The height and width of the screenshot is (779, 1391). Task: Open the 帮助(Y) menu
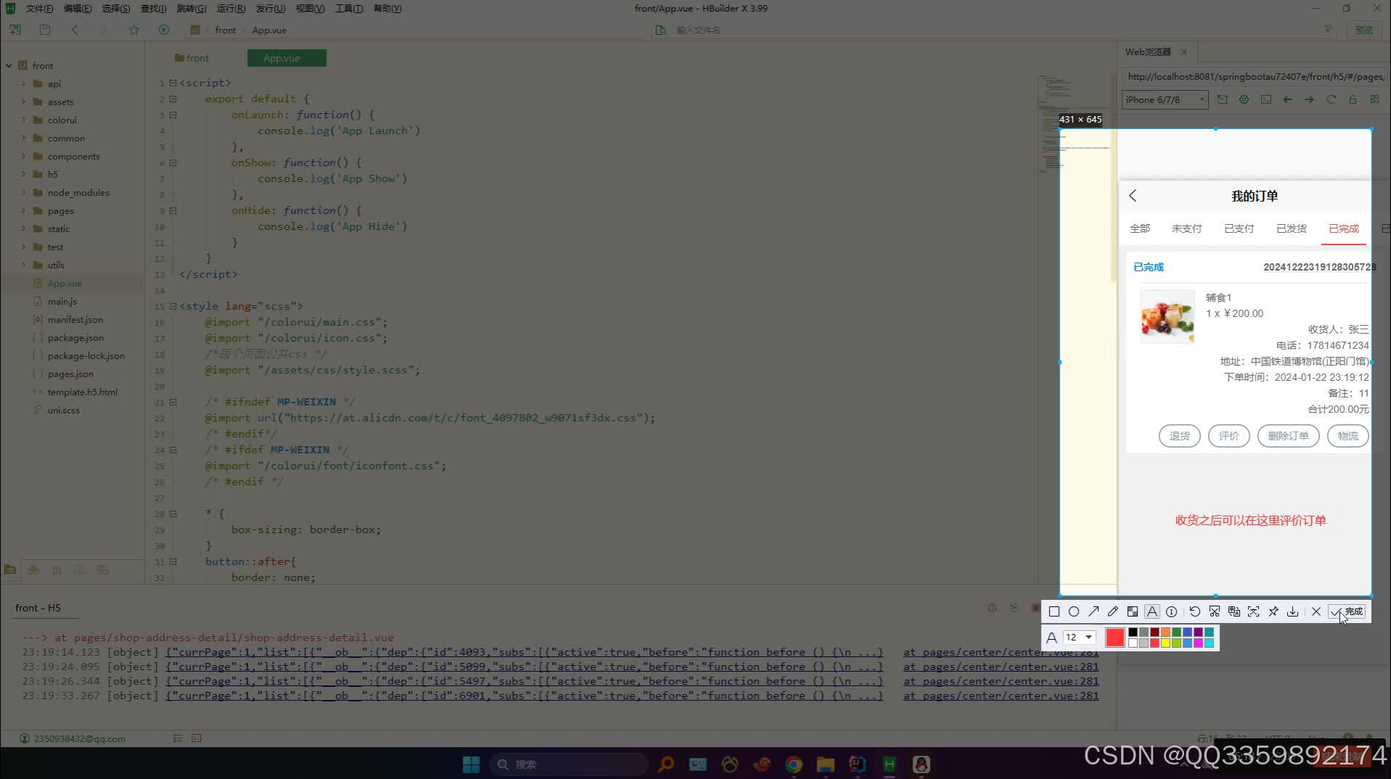click(x=387, y=9)
